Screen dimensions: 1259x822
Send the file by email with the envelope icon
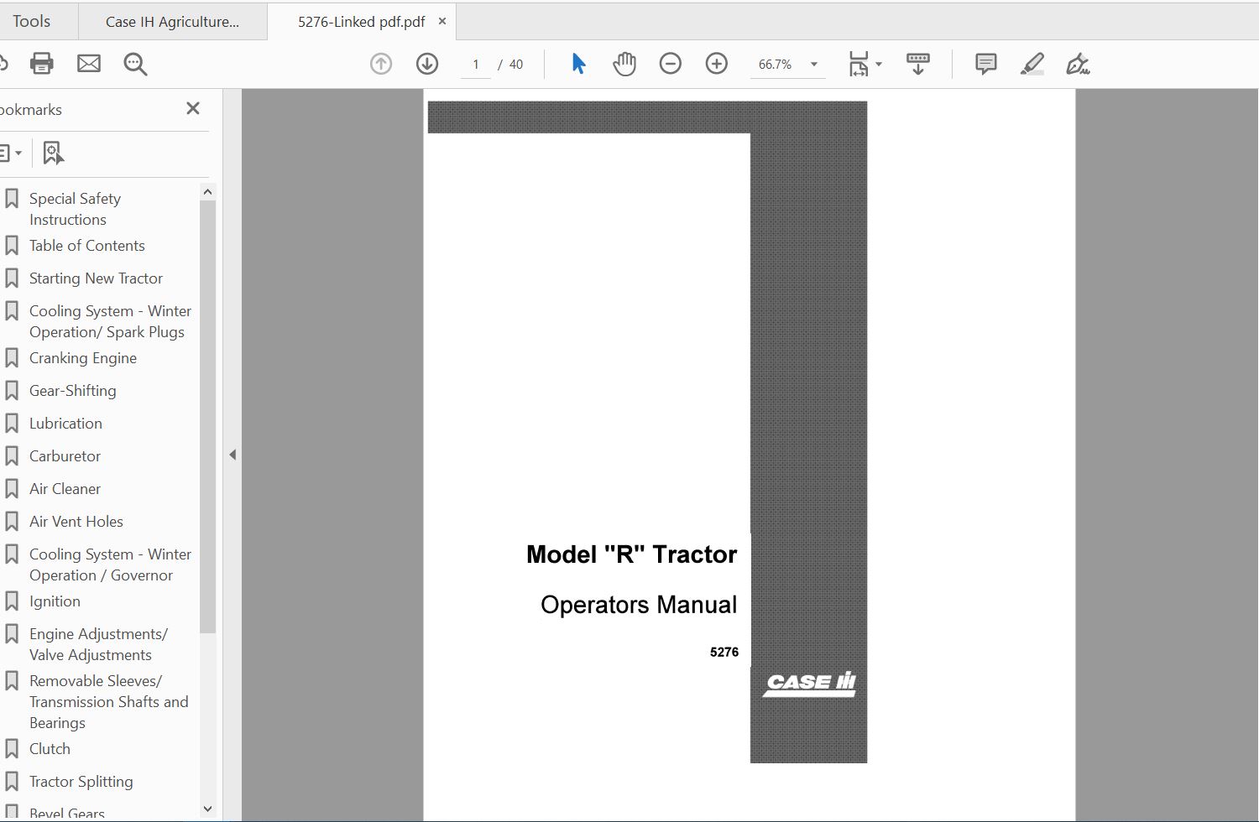[x=89, y=64]
